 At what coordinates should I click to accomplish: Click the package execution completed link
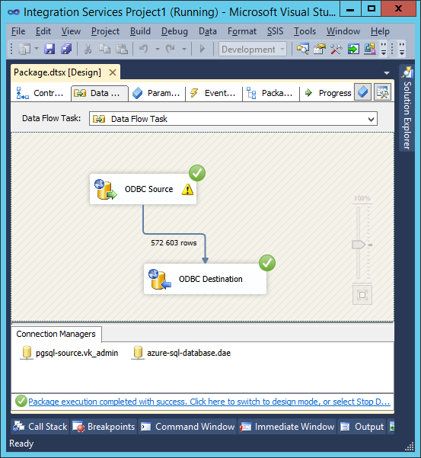coord(209,402)
